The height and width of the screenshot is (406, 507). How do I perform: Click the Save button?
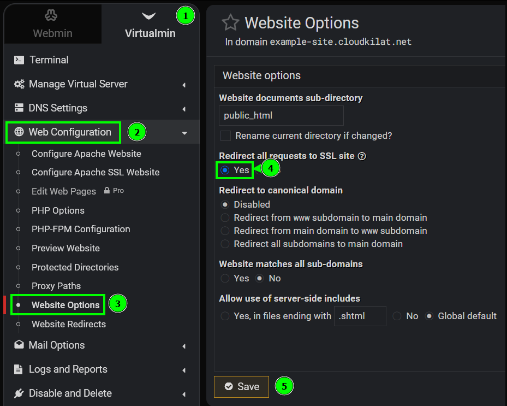tap(242, 386)
